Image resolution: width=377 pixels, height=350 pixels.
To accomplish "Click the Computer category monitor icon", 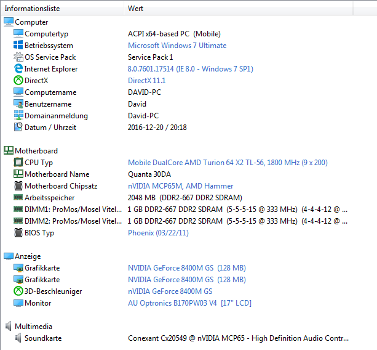I will [x=9, y=22].
